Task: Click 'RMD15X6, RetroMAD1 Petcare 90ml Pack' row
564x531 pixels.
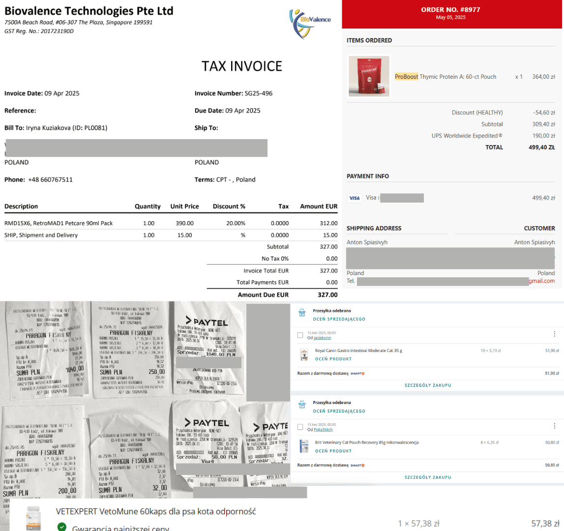Action: pos(171,223)
